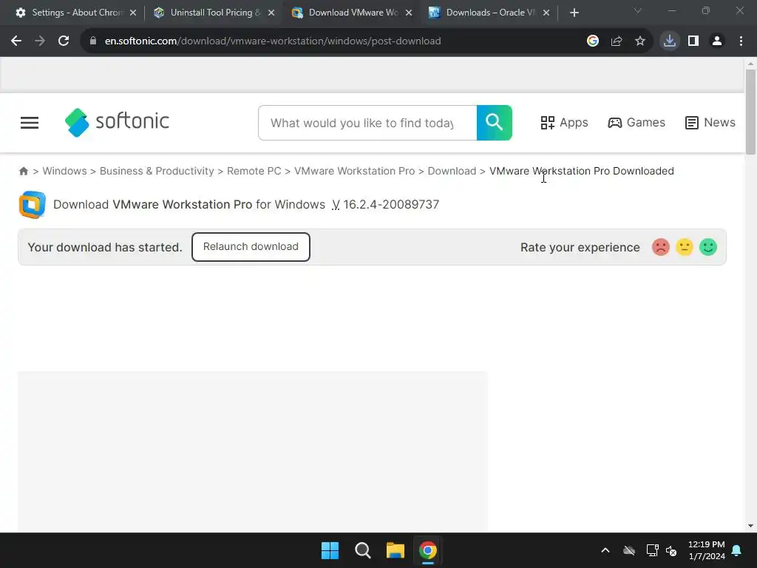Viewport: 757px width, 568px height.
Task: Bookmark this page with the star
Action: coord(640,41)
